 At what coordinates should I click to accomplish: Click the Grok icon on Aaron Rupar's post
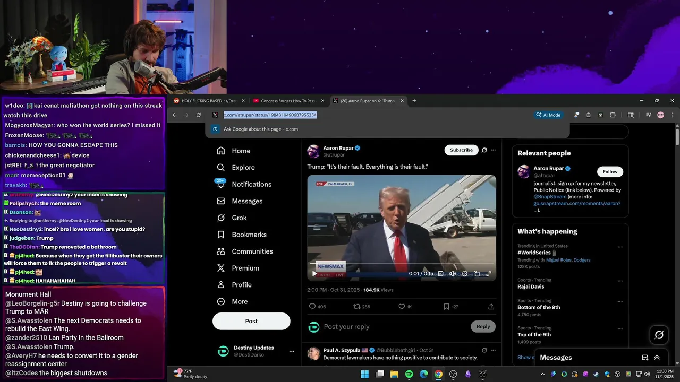(484, 150)
